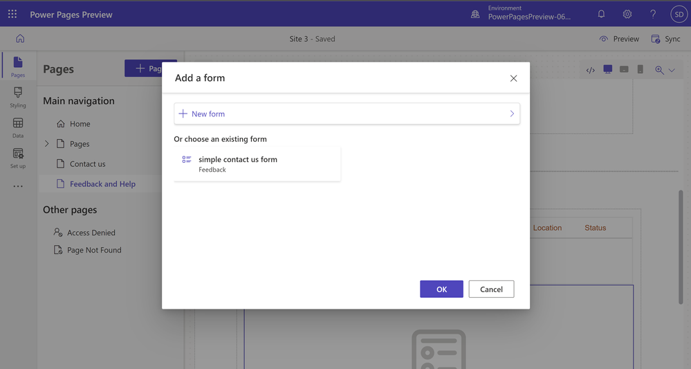Go to the home icon
The height and width of the screenshot is (369, 691).
20,38
